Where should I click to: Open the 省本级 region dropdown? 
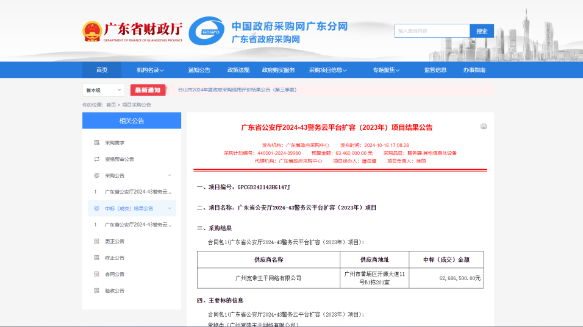click(103, 90)
